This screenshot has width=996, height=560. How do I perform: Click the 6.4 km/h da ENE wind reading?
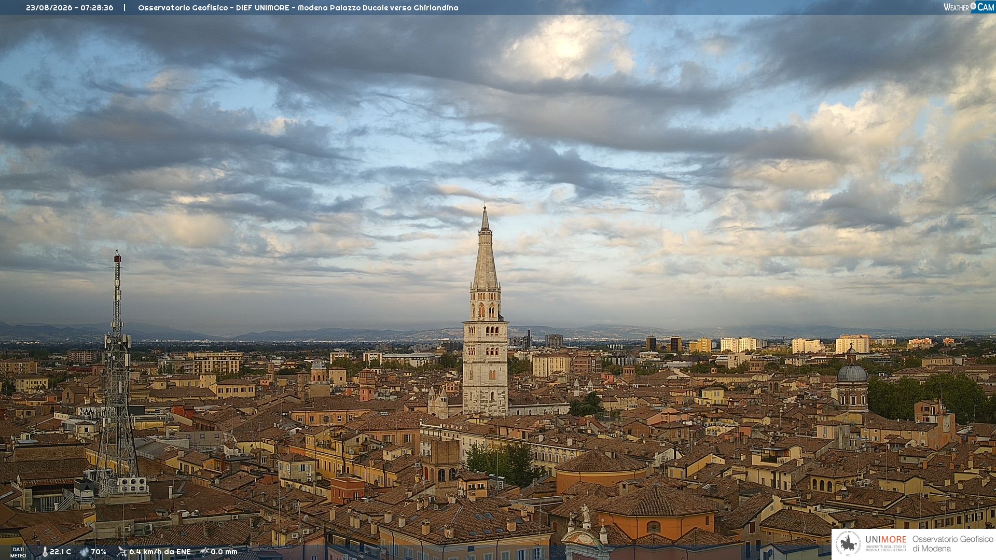coord(160,552)
